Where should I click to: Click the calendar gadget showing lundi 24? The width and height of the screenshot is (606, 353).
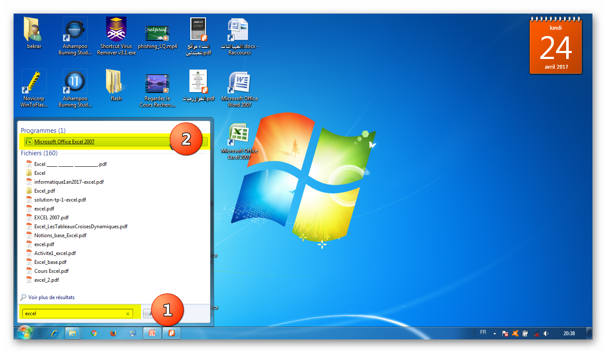click(x=556, y=46)
